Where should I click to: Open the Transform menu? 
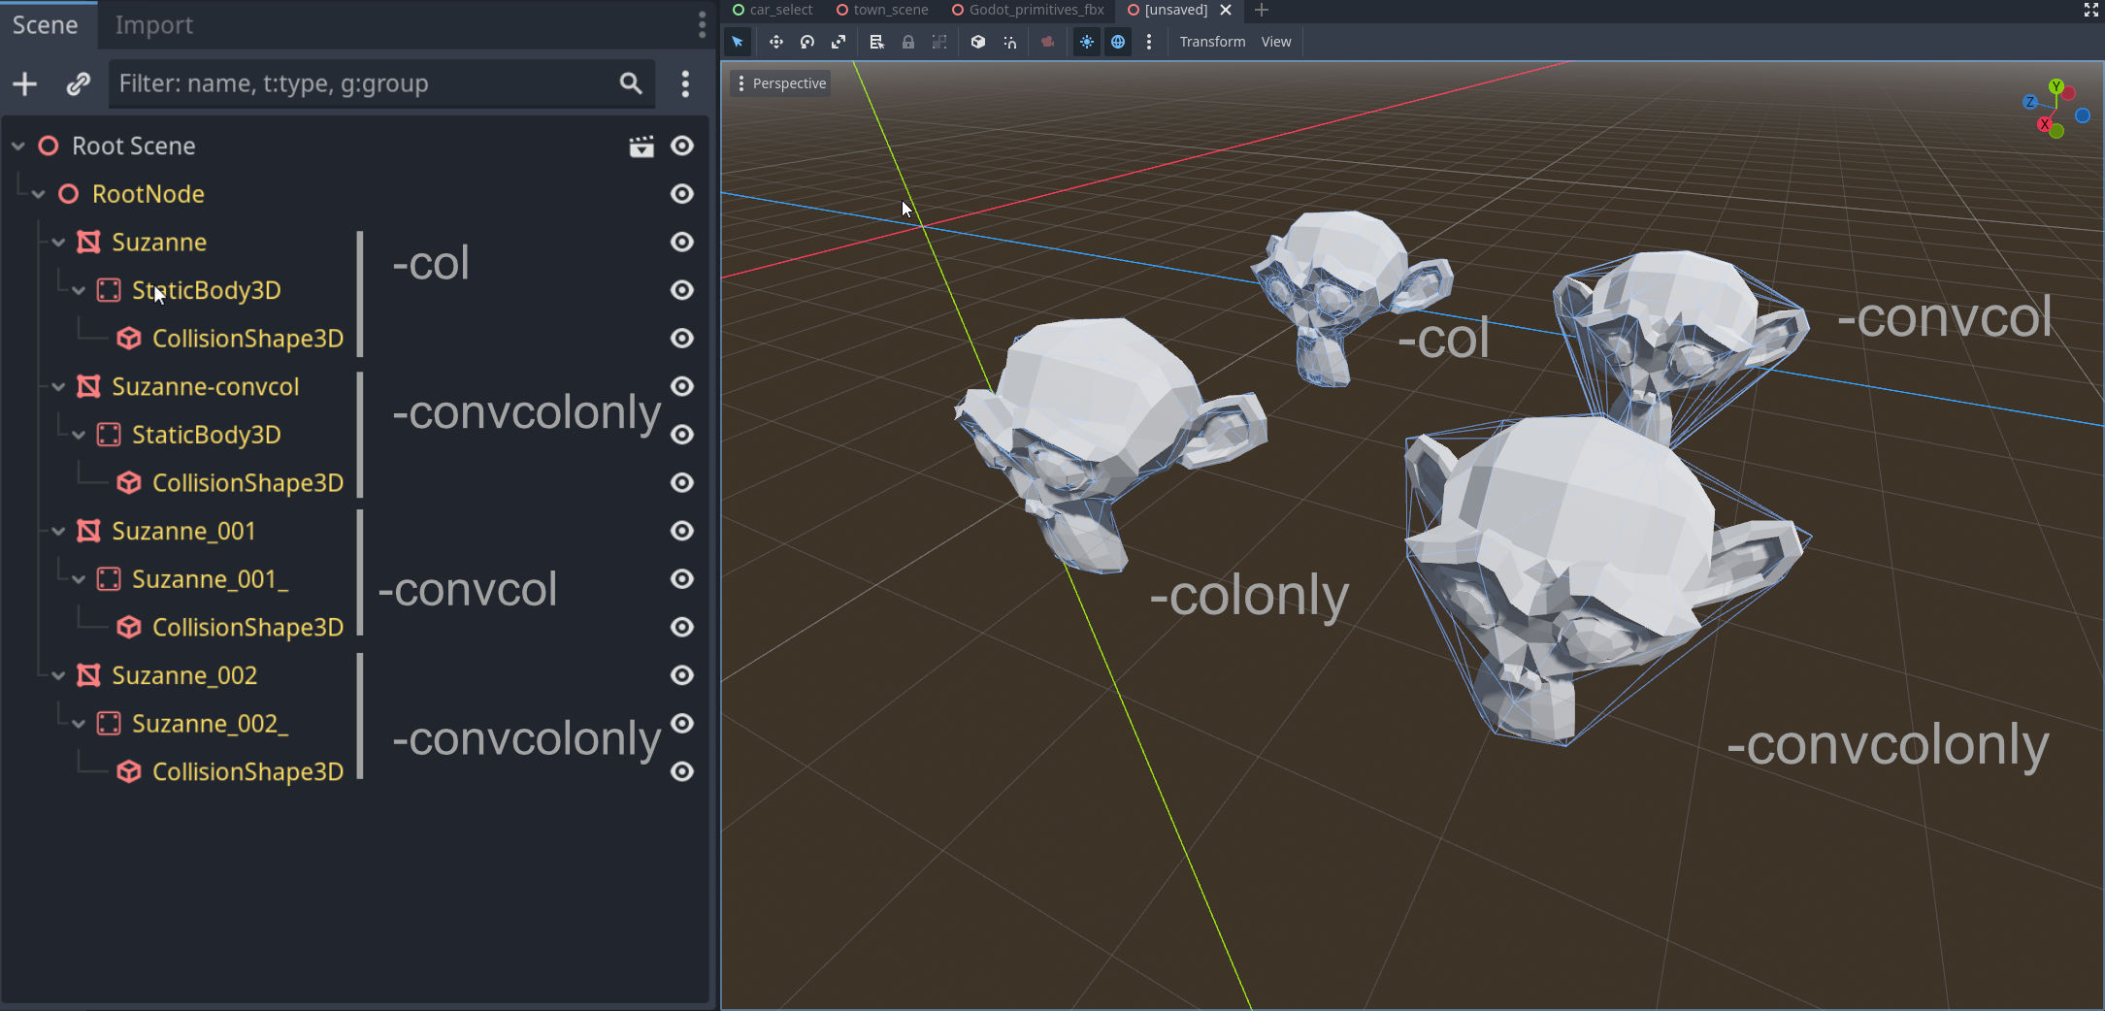coord(1212,42)
